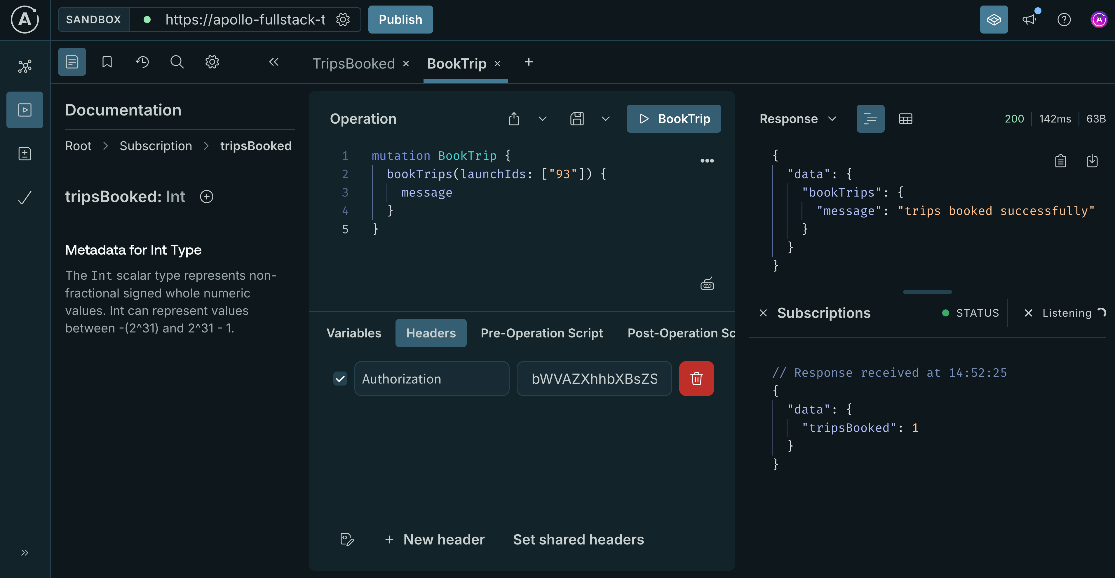Enable the Authorization header checkbox

pos(340,378)
